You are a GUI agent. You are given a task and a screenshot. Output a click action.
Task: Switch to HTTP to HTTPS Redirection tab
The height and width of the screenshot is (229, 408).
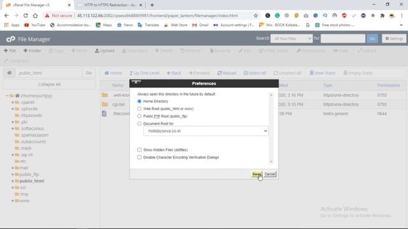click(x=110, y=5)
